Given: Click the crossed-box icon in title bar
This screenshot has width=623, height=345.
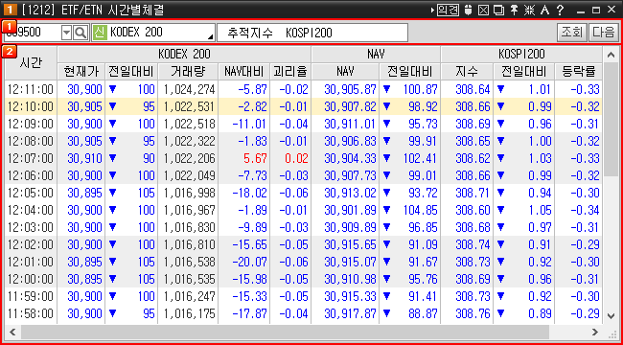Looking at the screenshot, I should 483,10.
